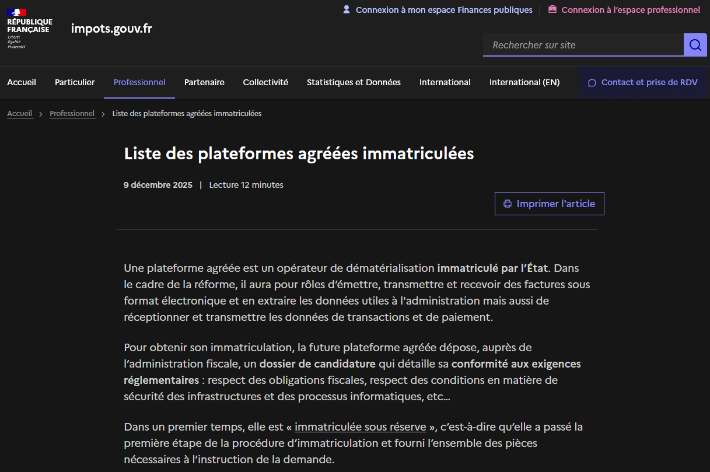Open the International menu item
Screen dimensions: 710x472
445,82
